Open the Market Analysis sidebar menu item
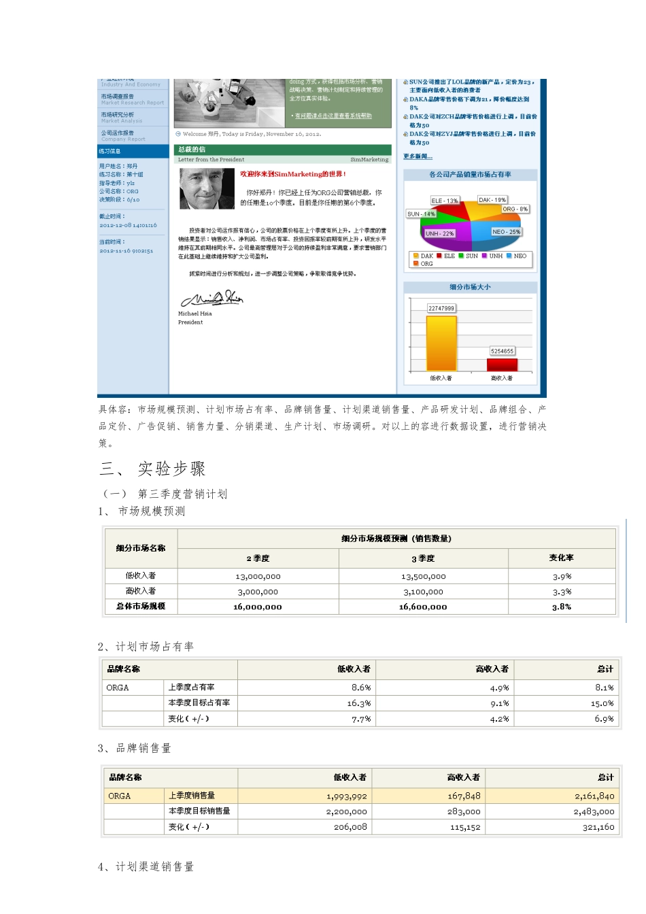The width and height of the screenshot is (646, 914). [133, 118]
